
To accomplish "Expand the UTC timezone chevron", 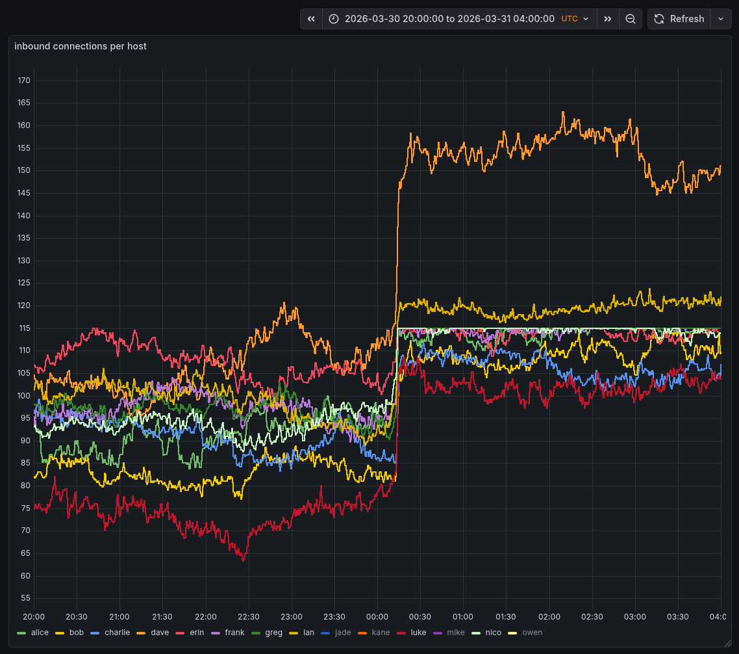I will (586, 19).
